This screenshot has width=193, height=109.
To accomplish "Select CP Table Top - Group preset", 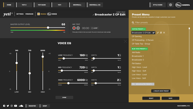I will (x=141, y=44).
